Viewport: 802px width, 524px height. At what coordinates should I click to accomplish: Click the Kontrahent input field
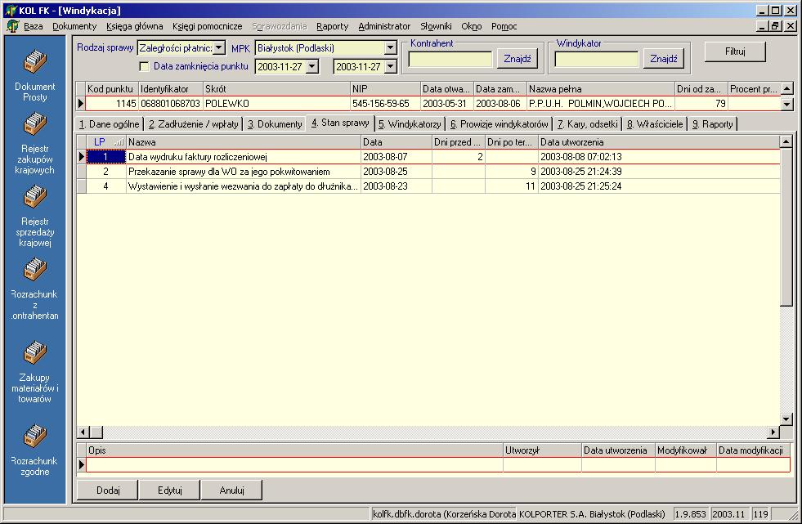coord(450,59)
